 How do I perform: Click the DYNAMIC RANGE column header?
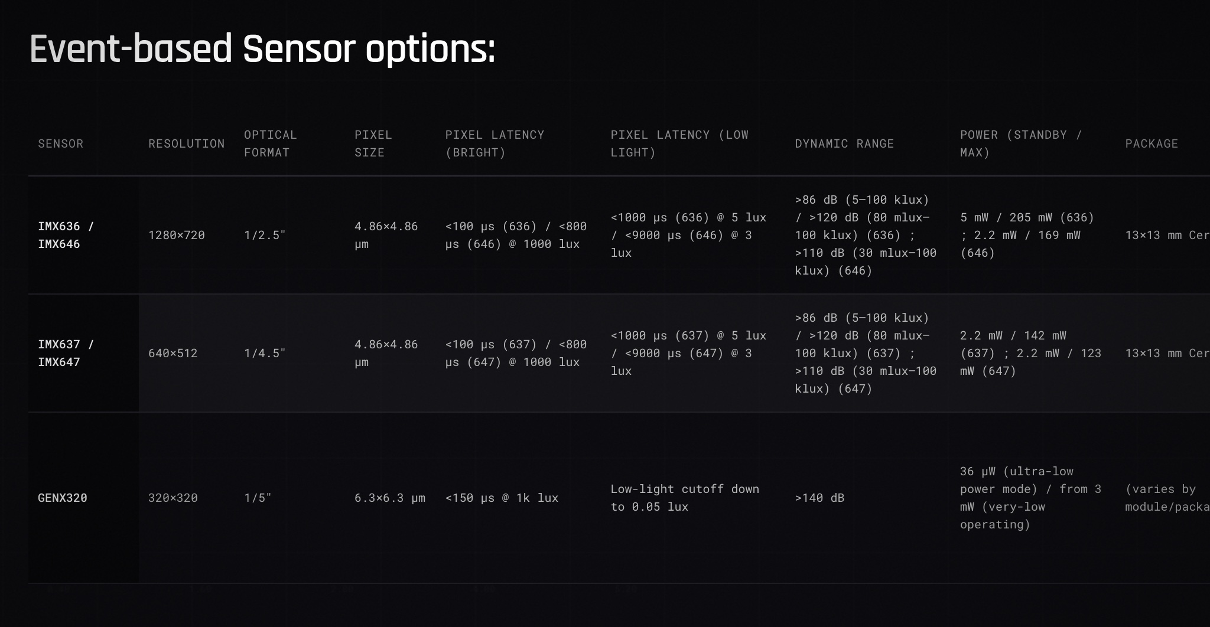coord(844,143)
